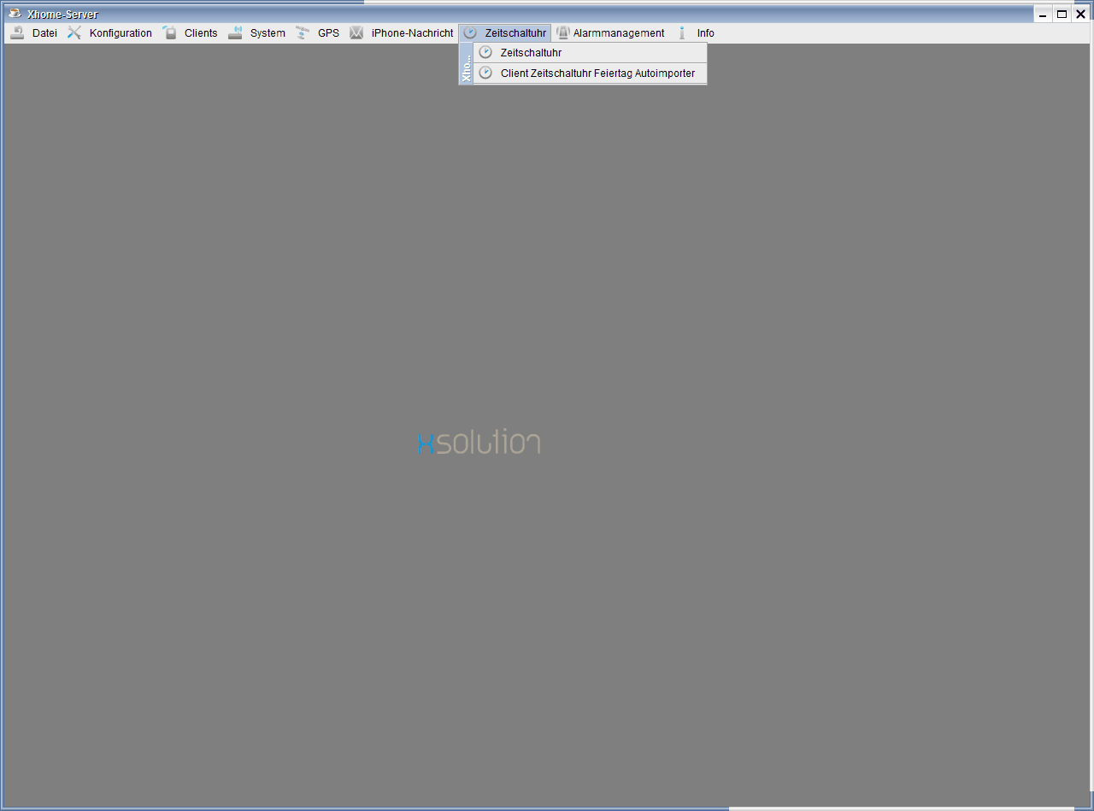Expand the System menu

(x=268, y=33)
